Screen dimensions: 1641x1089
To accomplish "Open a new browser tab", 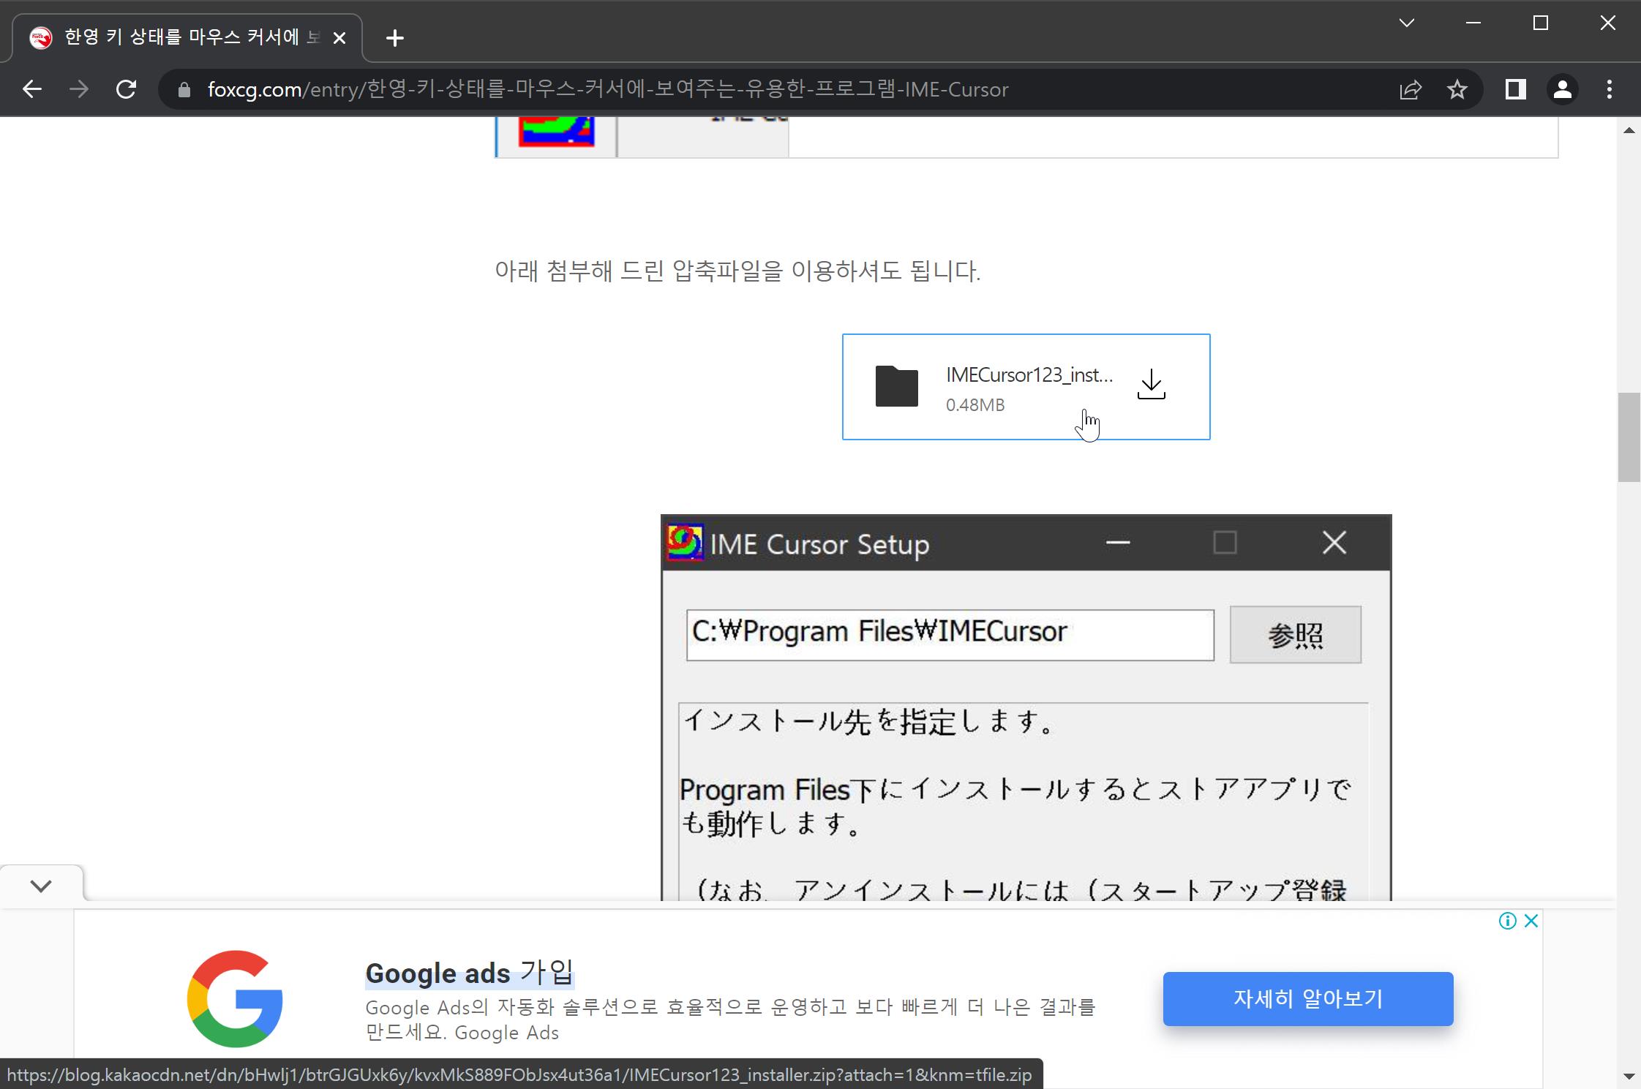I will [395, 38].
